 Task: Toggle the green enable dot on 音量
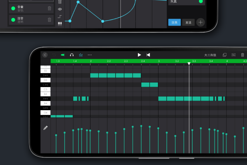(13, 8)
